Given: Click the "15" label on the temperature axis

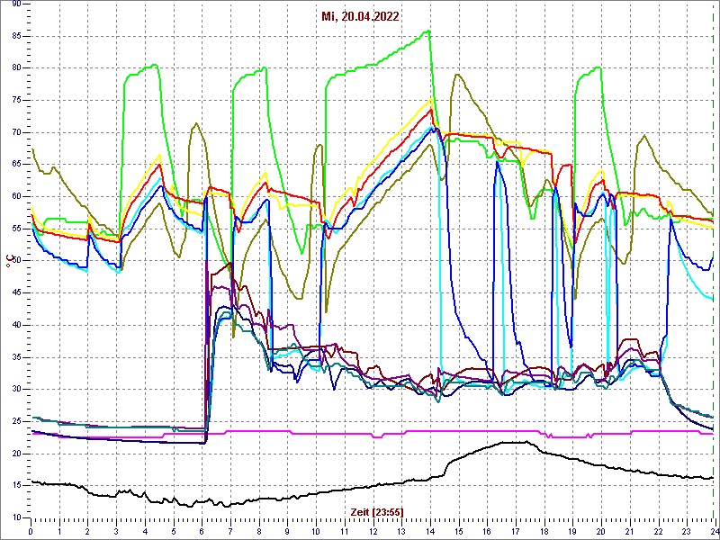Looking at the screenshot, I should tap(15, 486).
